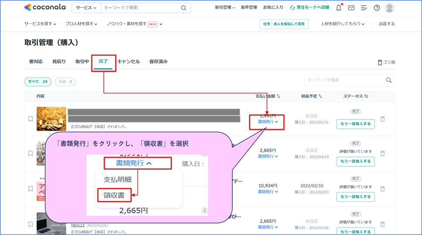The image size is (422, 235).
Task: Select the 未読 filter chip
Action: (x=65, y=82)
